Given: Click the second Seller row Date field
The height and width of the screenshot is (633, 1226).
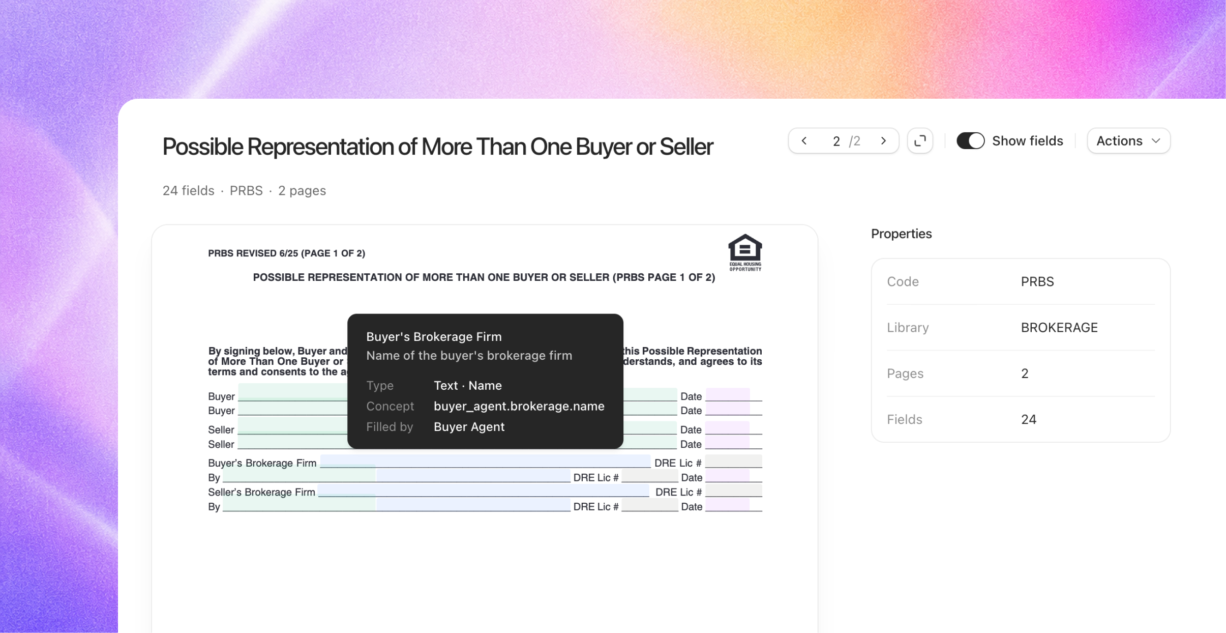Looking at the screenshot, I should [728, 442].
